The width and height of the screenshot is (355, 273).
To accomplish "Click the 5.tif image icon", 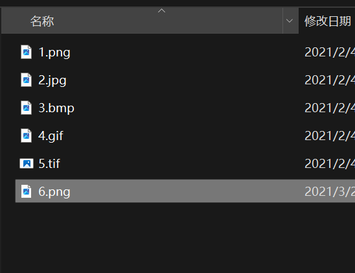I will tap(27, 163).
